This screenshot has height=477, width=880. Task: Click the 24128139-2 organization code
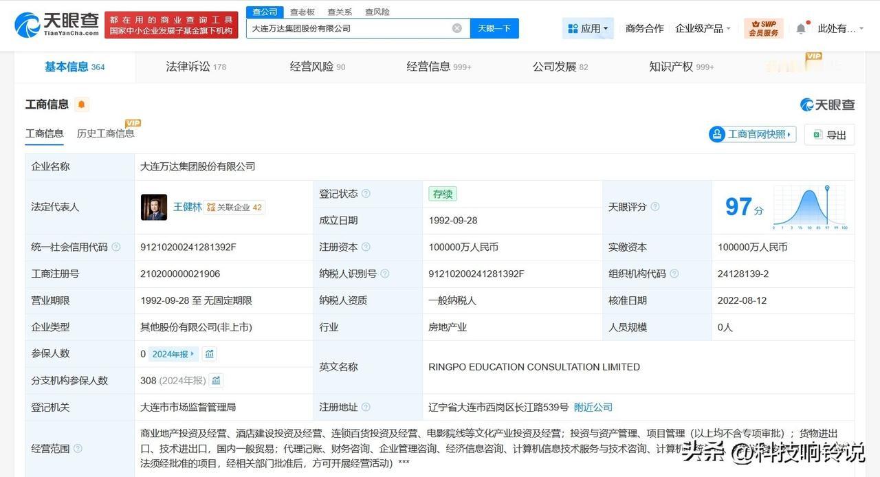(743, 274)
